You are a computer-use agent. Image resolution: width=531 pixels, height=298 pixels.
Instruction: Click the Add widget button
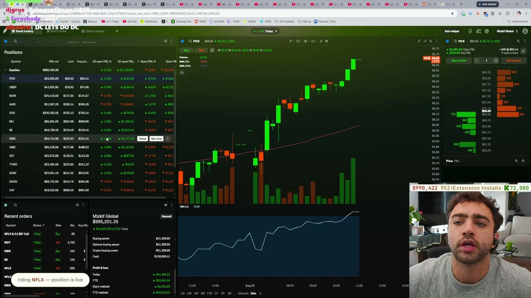click(452, 31)
